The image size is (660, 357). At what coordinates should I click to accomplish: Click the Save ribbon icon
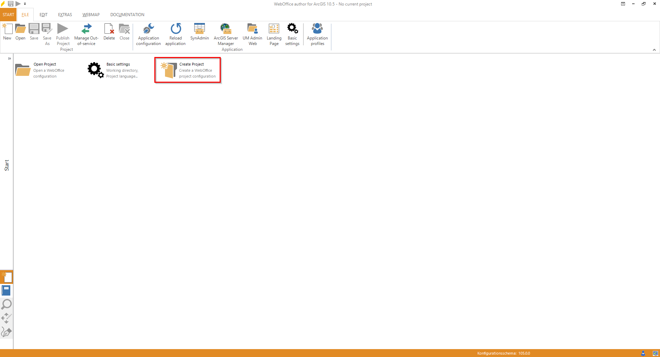[34, 32]
